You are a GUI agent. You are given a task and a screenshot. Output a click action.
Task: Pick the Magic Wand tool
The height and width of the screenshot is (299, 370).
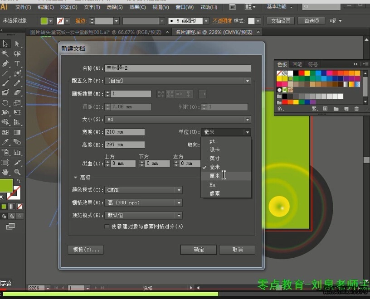click(x=5, y=54)
